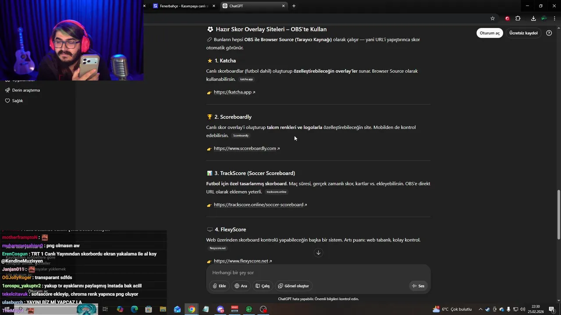561x315 pixels.
Task: Click the page vertical scrollbar thumb
Action: 558,214
